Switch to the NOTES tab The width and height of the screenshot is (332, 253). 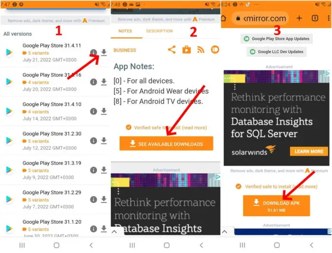(125, 31)
